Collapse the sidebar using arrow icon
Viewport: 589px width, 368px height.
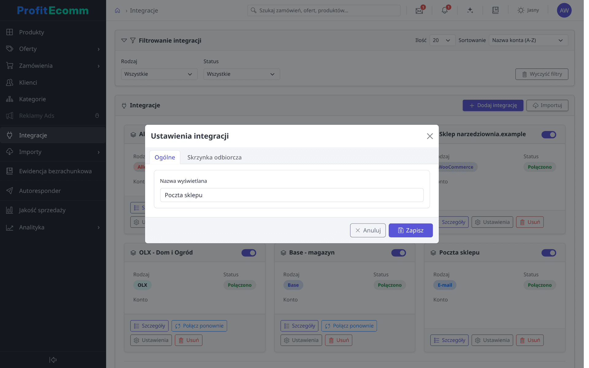coord(53,360)
